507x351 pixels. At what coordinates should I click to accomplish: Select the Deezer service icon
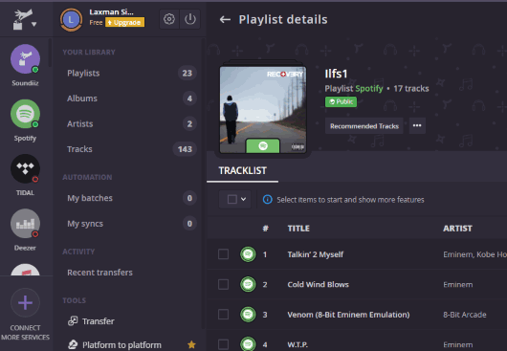[25, 224]
